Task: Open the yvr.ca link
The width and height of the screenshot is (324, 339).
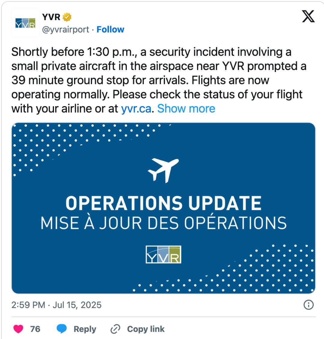Action: (x=136, y=108)
